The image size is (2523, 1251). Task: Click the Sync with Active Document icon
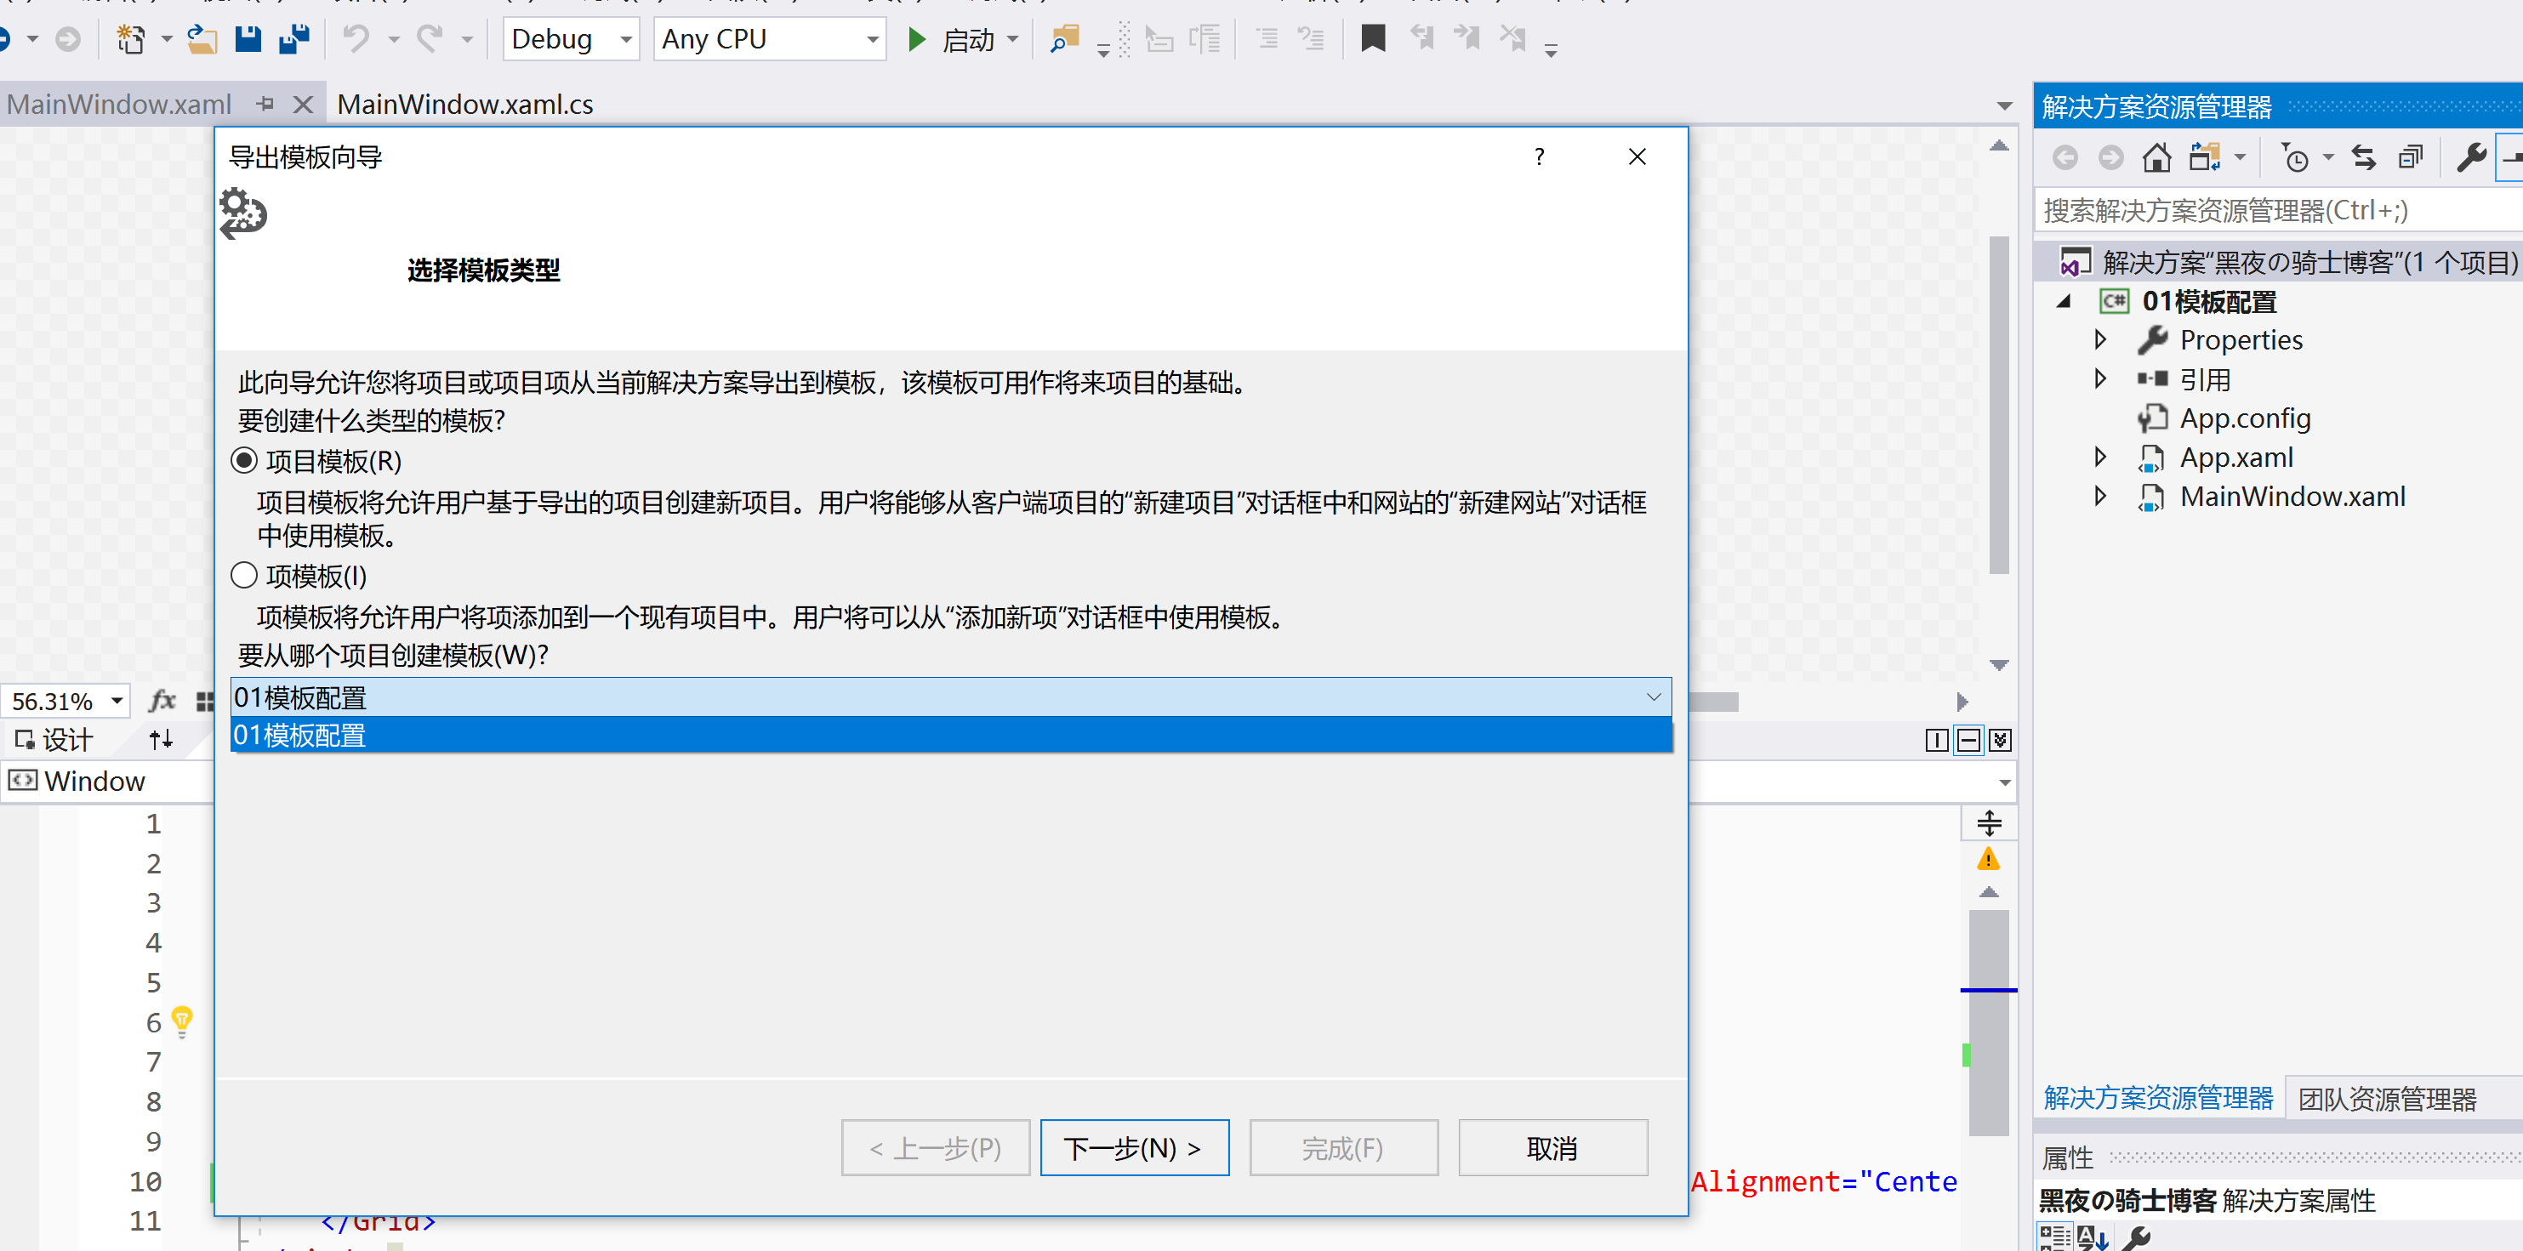click(x=2363, y=156)
